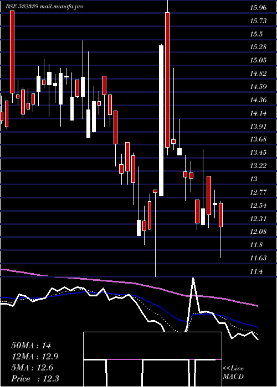The image size is (277, 387).
Task: Click the 12.77 price axis label
Action: (x=258, y=192)
